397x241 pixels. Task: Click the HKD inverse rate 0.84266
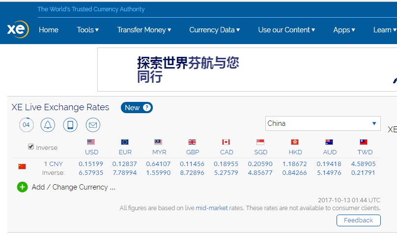(295, 173)
